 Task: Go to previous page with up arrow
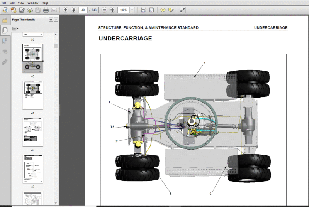(65, 10)
